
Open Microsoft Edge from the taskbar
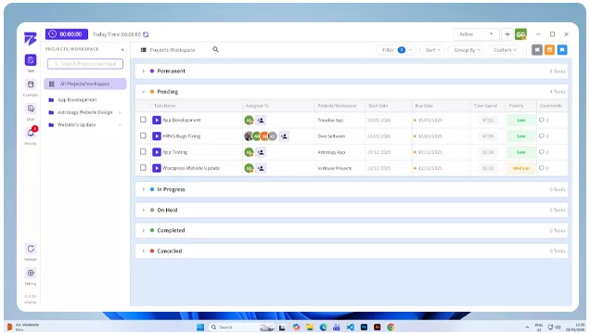pos(323,328)
